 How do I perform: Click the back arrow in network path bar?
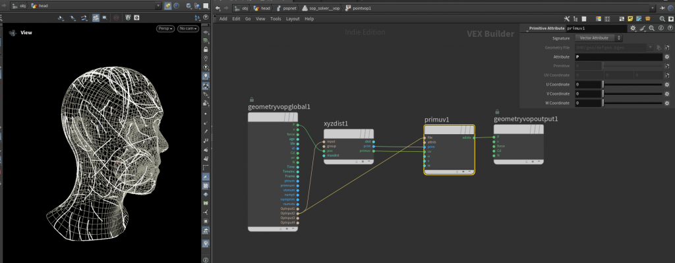click(x=217, y=7)
